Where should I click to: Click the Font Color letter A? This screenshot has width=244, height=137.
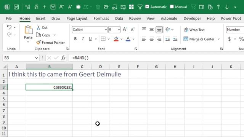[128, 39]
